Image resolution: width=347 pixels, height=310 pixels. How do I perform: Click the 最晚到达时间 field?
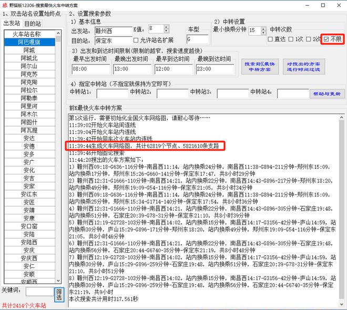click(215, 69)
